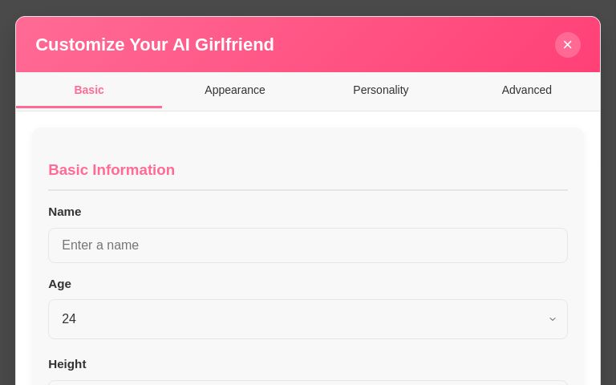Click the "Age" field label

[60, 284]
